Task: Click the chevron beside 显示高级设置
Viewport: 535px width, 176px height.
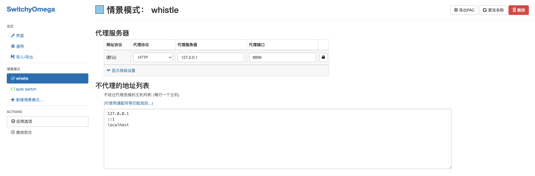Action: click(x=109, y=70)
